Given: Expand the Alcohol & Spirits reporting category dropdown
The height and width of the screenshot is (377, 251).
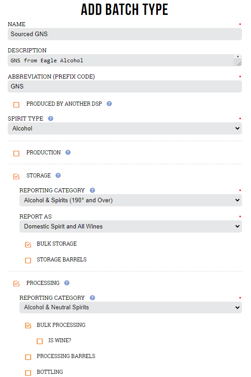Looking at the screenshot, I should (130, 200).
